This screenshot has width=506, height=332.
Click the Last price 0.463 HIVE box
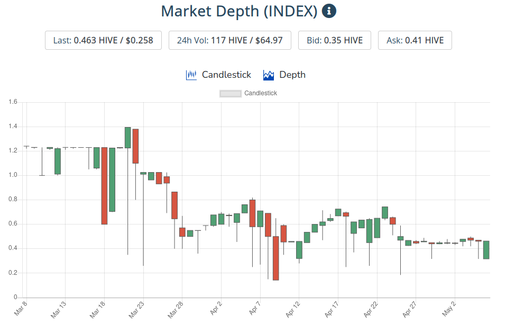coord(103,40)
